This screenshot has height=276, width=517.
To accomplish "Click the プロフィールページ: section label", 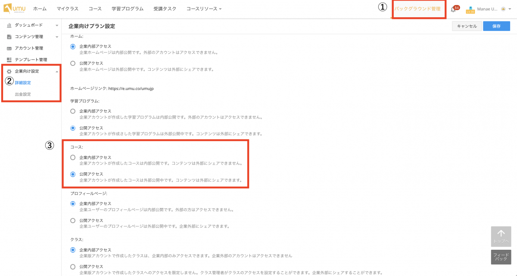I will 88,194.
